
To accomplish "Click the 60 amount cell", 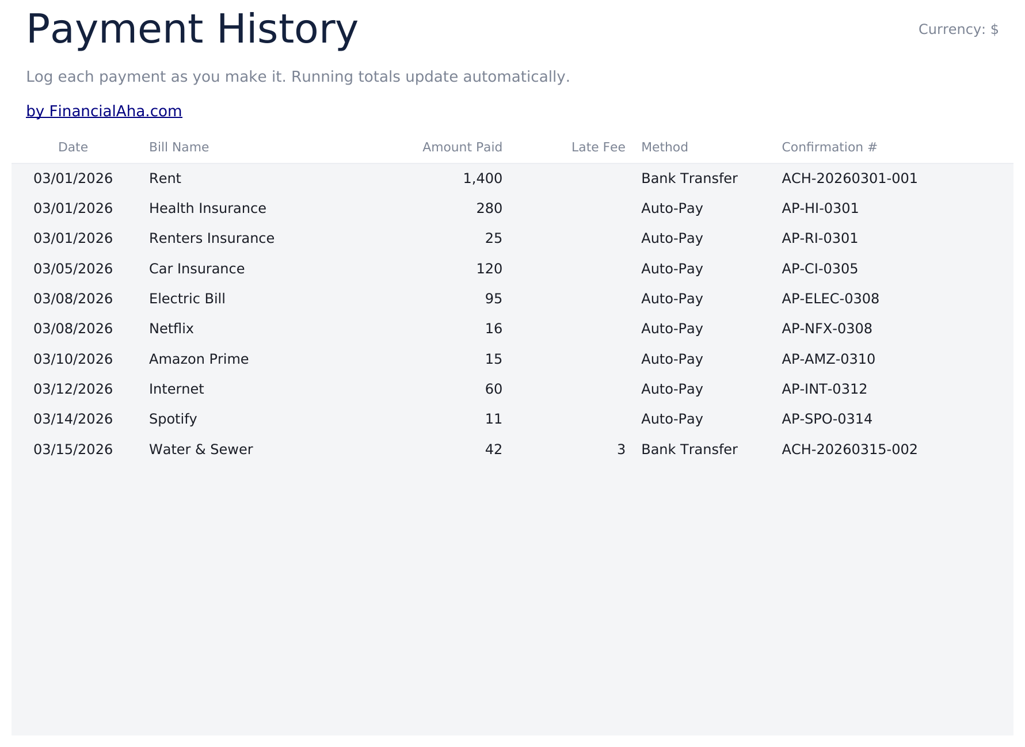I will [494, 389].
